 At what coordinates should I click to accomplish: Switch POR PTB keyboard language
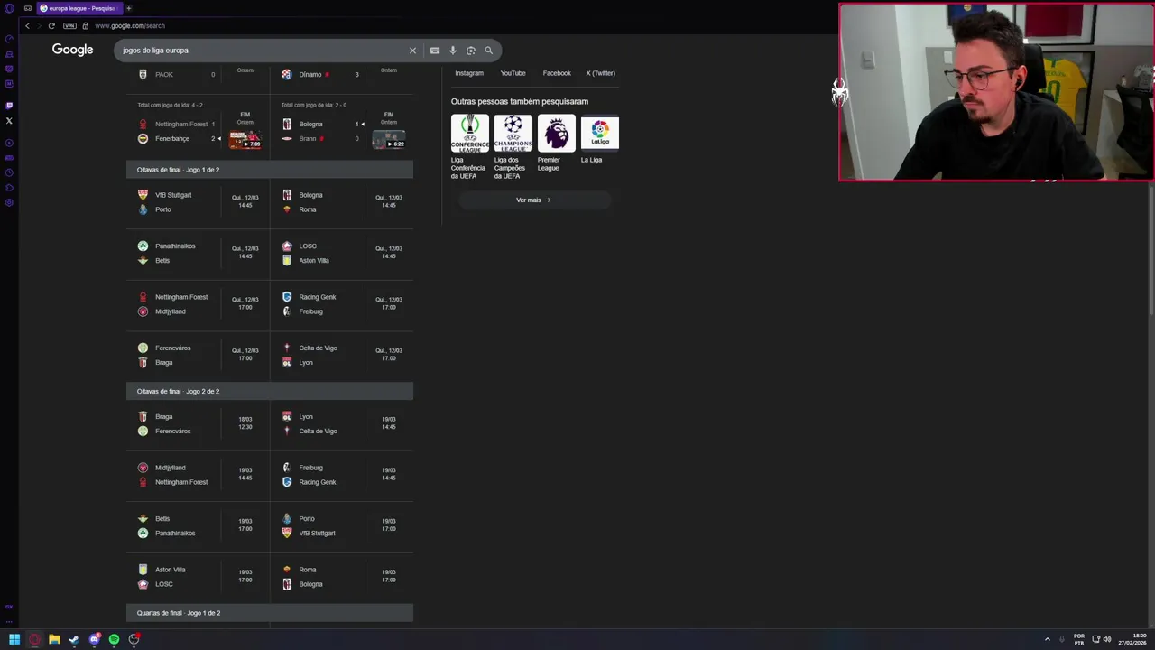[x=1079, y=639]
